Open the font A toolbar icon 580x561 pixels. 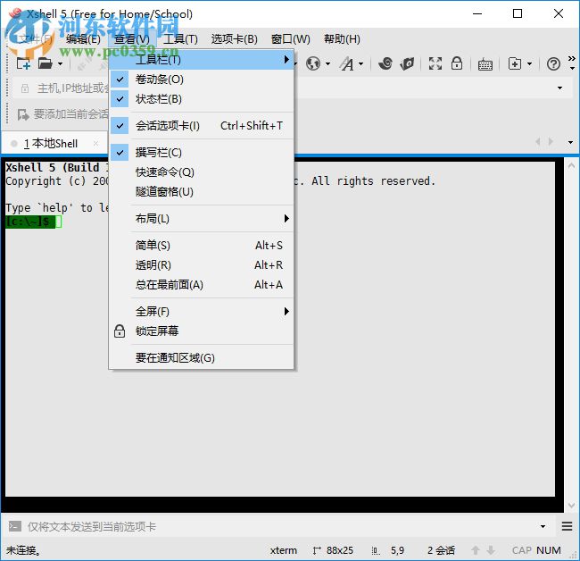pyautogui.click(x=347, y=63)
